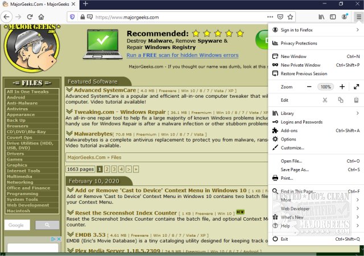Enter full screen via the arrows icon
This screenshot has height=256, width=364.
357,87
